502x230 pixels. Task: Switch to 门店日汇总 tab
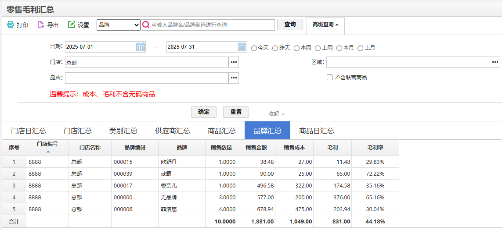[29, 131]
